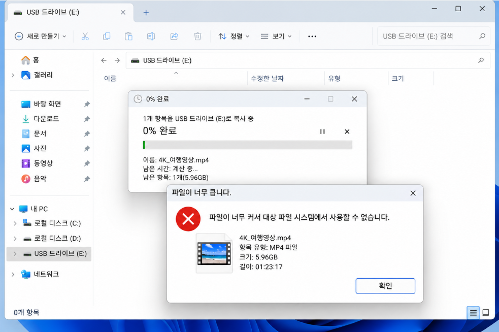Close the 파일이 너무 큽니다 dialog
This screenshot has height=332, width=499.
click(x=413, y=193)
